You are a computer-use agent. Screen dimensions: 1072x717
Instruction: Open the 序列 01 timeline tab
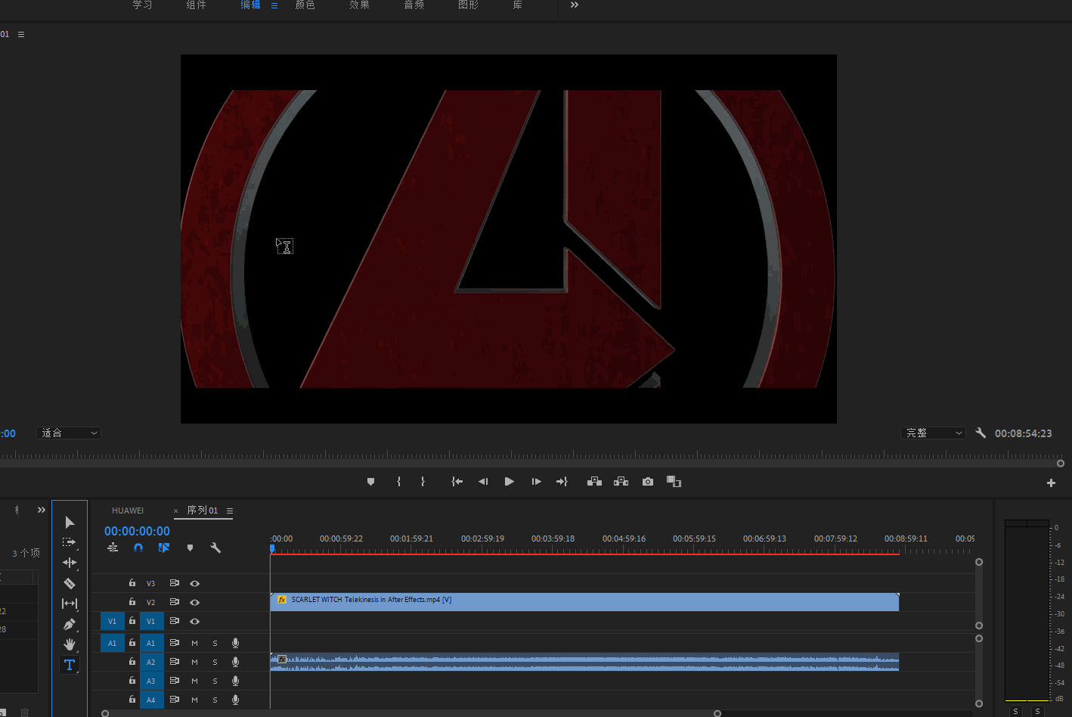tap(203, 511)
